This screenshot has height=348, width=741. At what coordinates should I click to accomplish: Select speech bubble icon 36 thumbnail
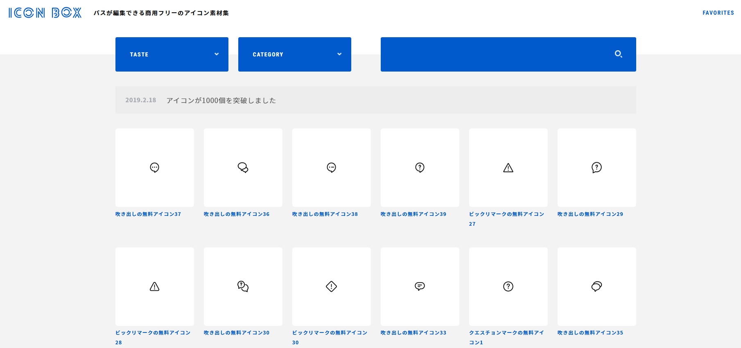tap(243, 168)
